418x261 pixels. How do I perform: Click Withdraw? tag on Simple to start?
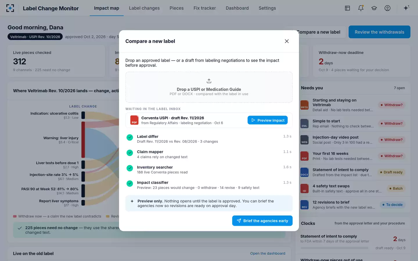click(x=392, y=124)
